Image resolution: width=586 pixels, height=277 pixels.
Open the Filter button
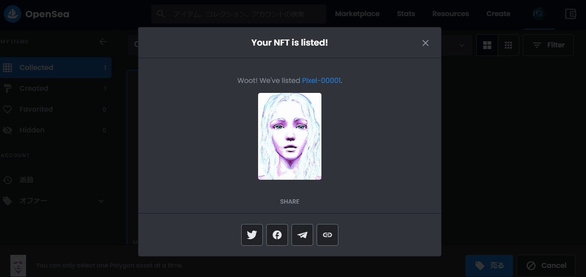click(548, 45)
